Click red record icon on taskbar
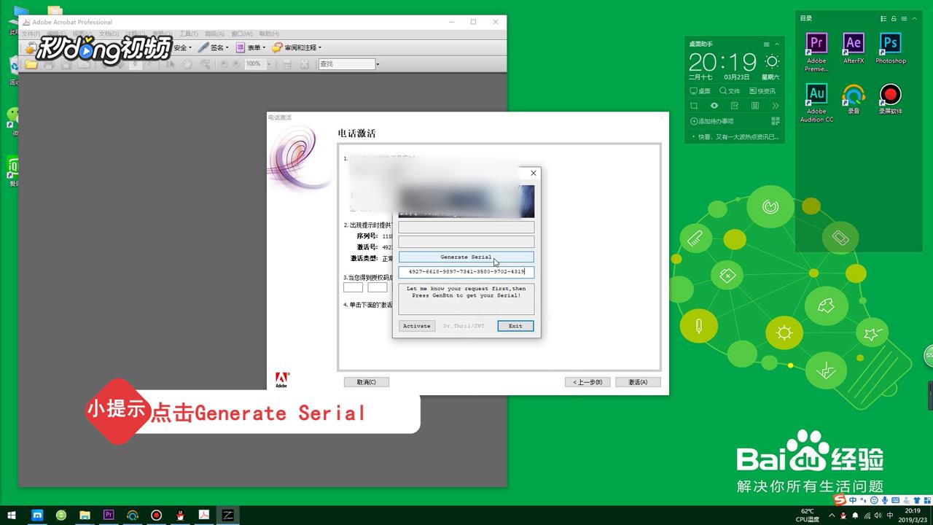The height and width of the screenshot is (525, 933). pos(156,516)
